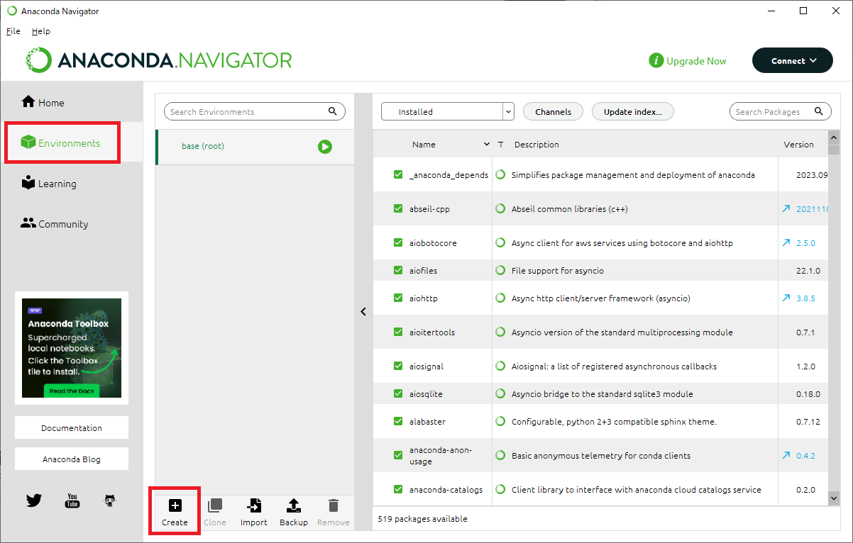The height and width of the screenshot is (543, 853).
Task: Switch to the Learning tab
Action: click(x=57, y=184)
